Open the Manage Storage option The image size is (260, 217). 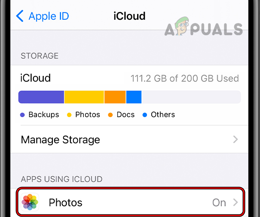60,139
